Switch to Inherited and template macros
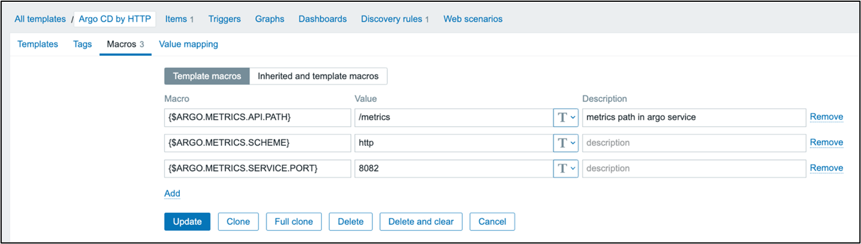Viewport: 861px width, 244px height. (318, 76)
